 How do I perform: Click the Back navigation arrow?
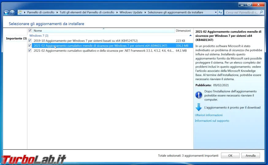pyautogui.click(x=6, y=13)
